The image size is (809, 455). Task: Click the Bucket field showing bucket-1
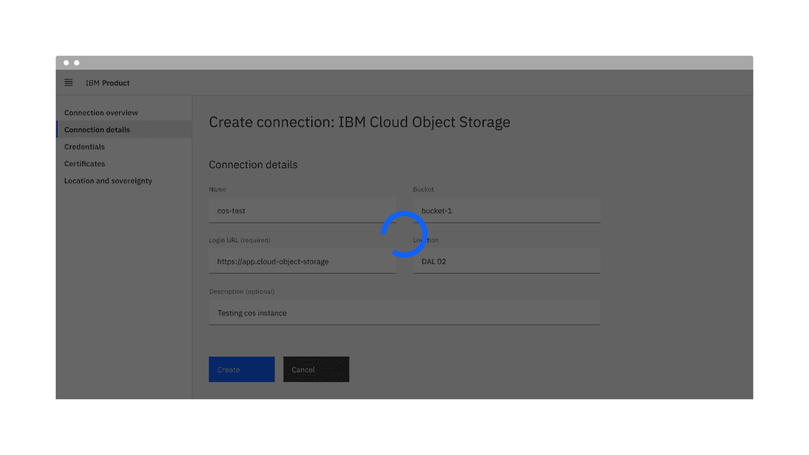(506, 210)
